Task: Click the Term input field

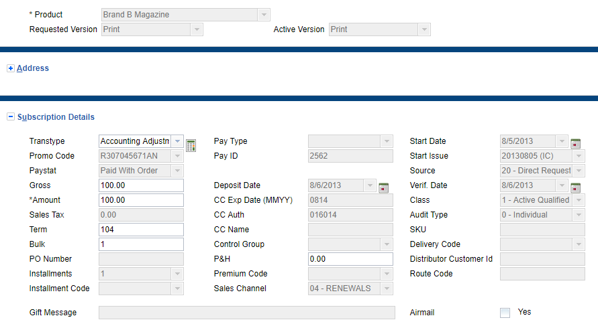Action: click(x=141, y=230)
